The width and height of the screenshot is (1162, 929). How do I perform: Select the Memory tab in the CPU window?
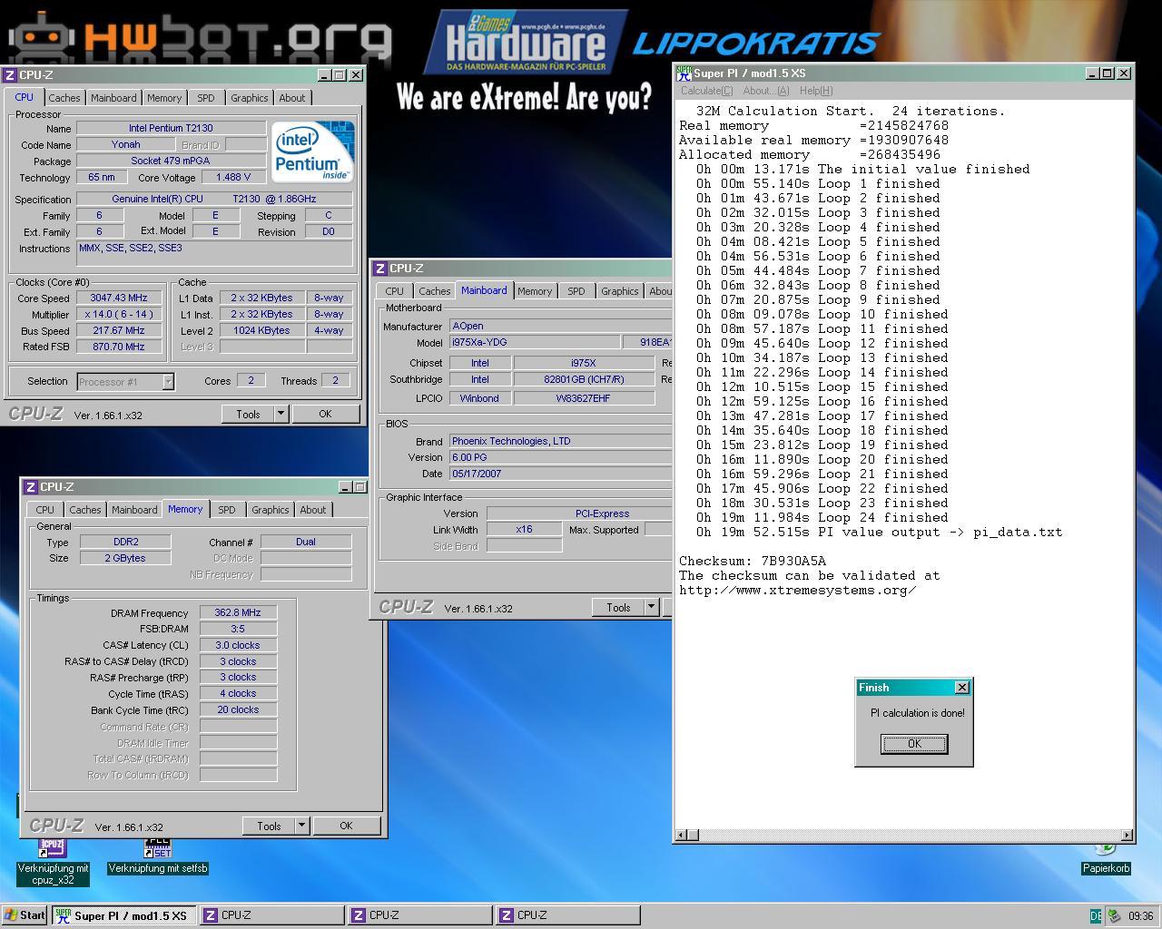pos(164,98)
